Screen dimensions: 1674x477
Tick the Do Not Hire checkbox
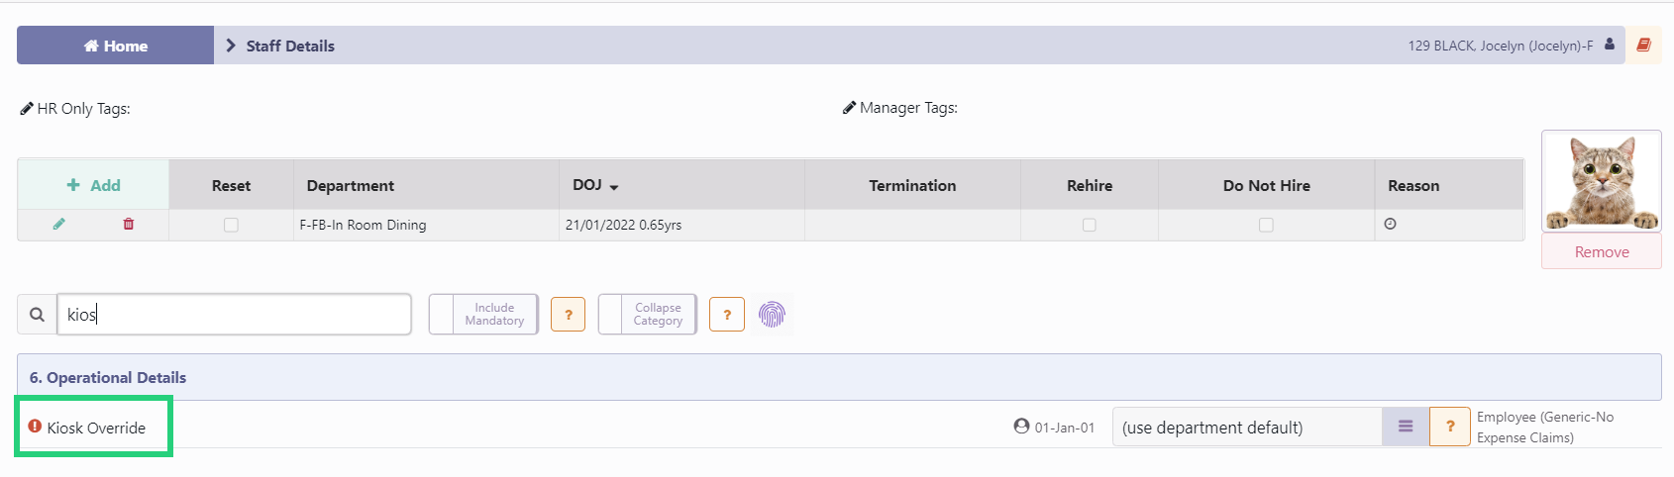[1266, 225]
